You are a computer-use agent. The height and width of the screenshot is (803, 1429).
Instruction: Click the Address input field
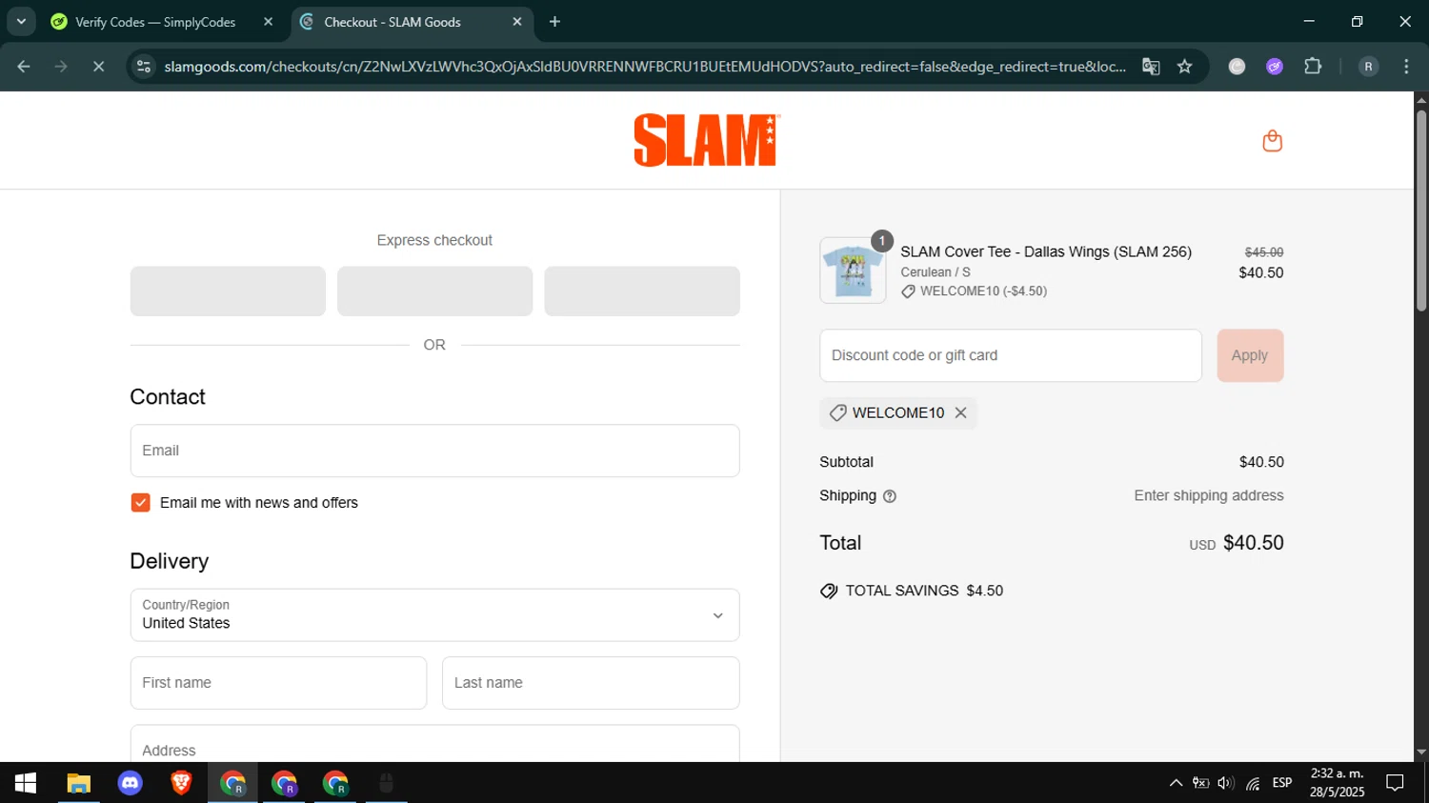[434, 744]
